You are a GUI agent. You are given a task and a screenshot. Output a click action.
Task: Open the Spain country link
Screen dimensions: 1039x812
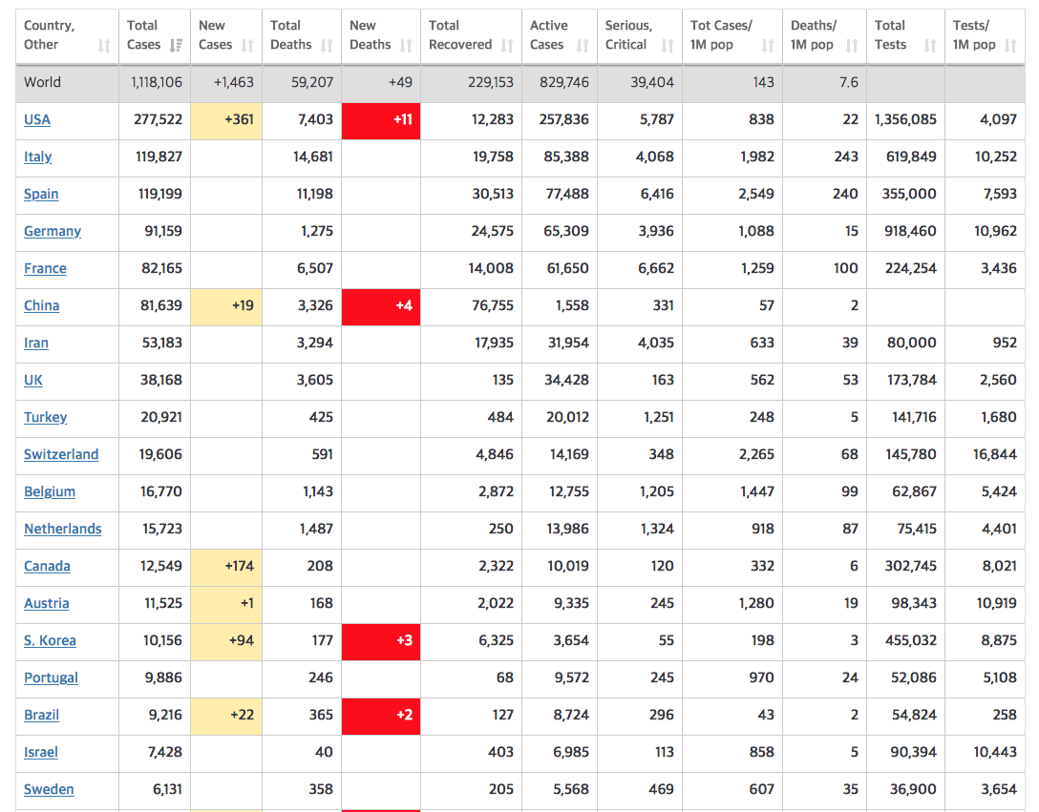(x=41, y=194)
